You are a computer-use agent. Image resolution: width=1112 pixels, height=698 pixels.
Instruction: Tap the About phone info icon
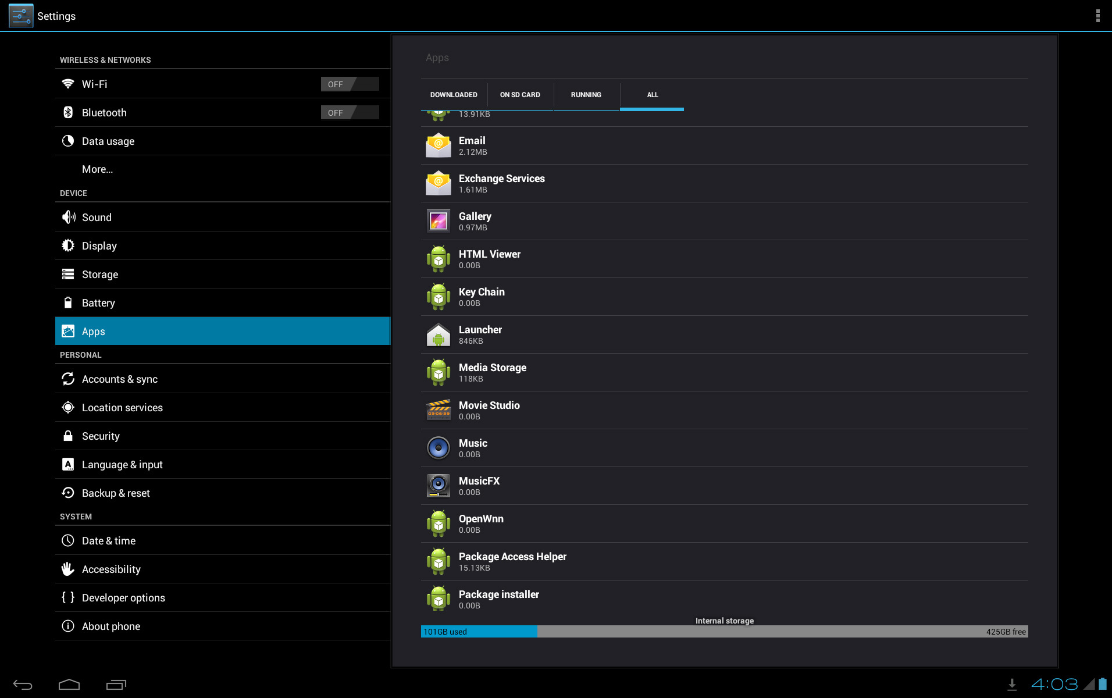tap(68, 626)
